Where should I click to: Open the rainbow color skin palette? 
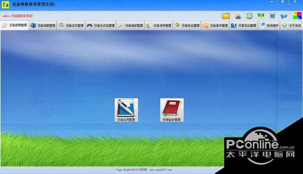point(297,16)
